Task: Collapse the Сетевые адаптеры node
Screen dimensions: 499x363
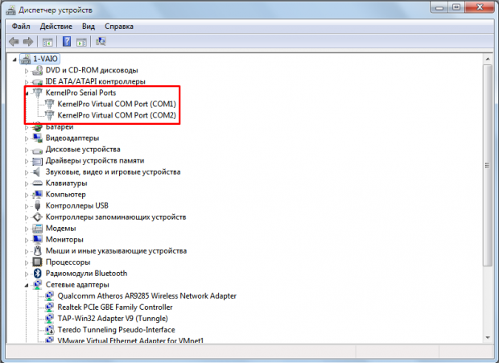Action: point(27,284)
